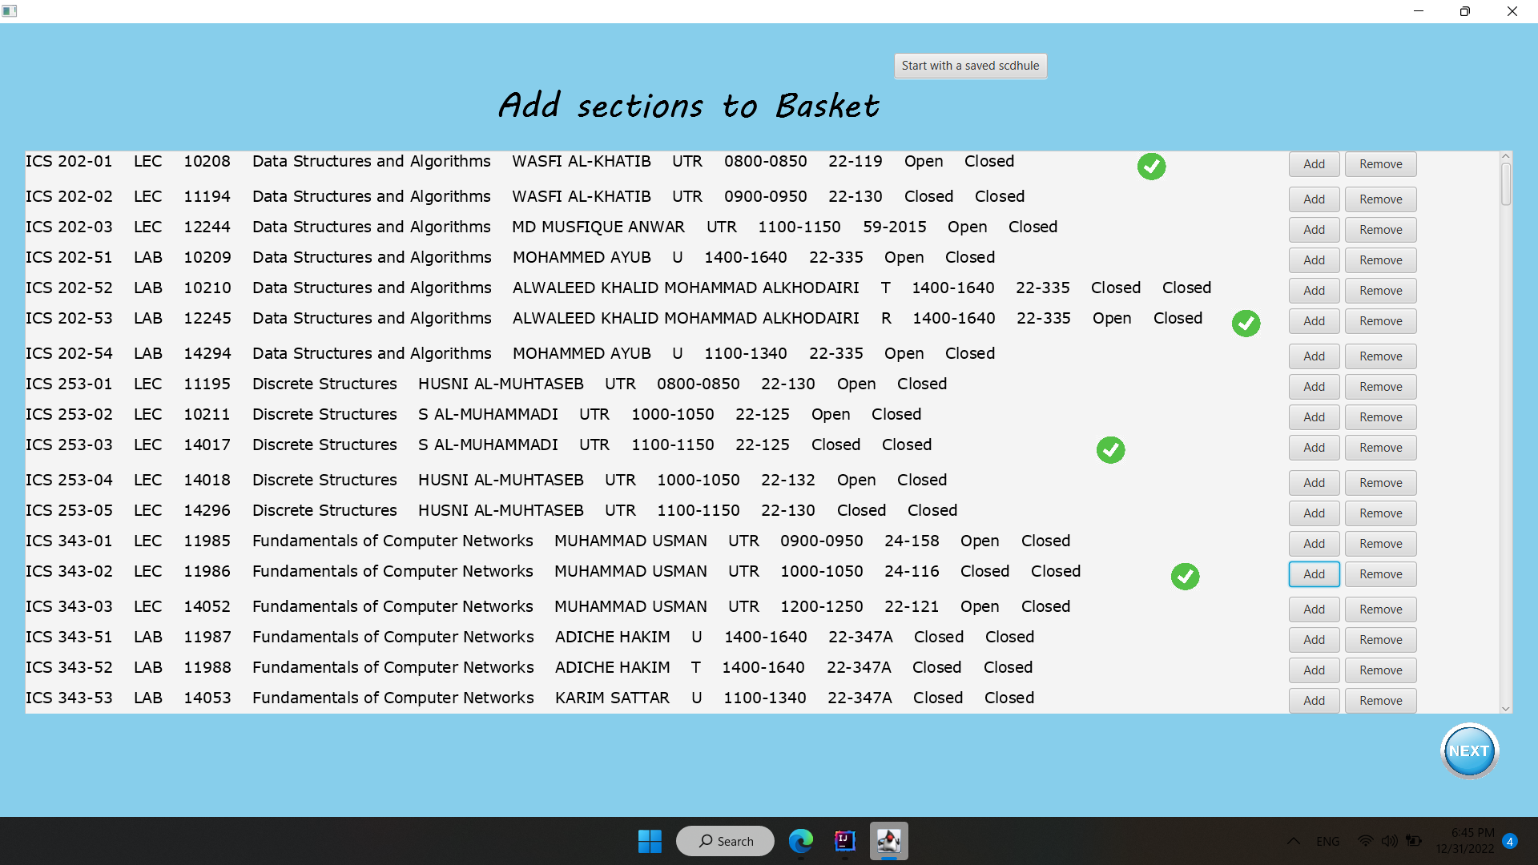Expand hidden icons in the system tray
Screen dimensions: 1538x865
[1293, 841]
